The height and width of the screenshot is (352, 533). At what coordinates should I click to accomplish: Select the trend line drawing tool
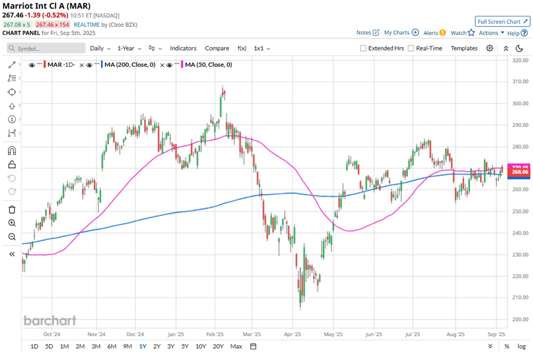(x=12, y=65)
